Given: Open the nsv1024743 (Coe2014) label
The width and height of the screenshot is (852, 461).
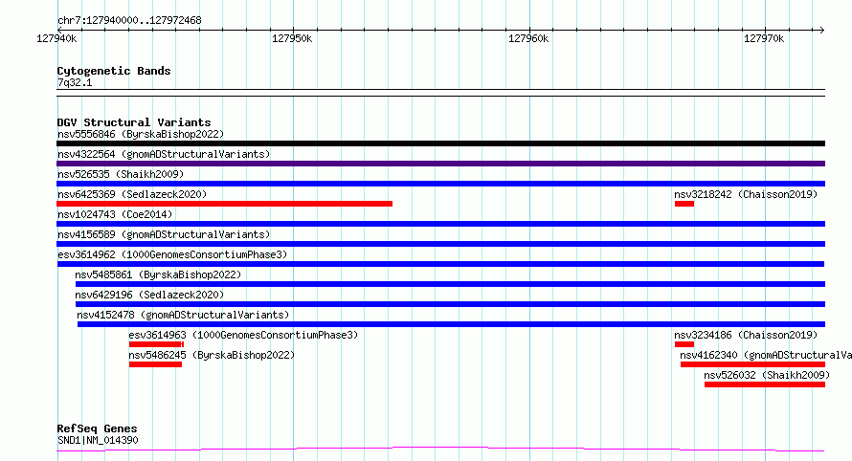Looking at the screenshot, I should [115, 214].
